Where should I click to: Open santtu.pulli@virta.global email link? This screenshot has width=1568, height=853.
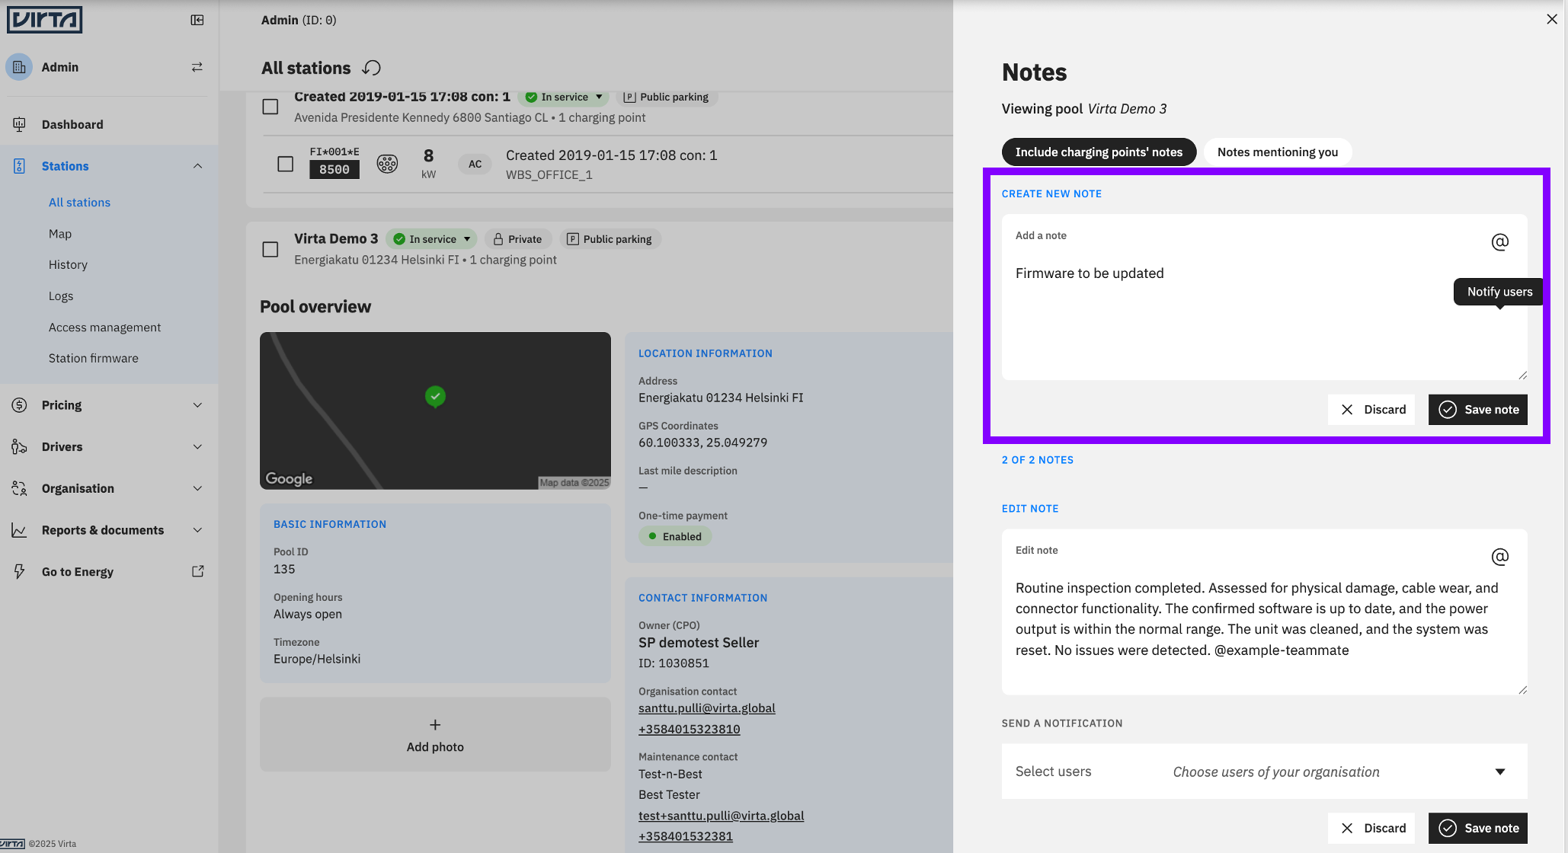pyautogui.click(x=707, y=708)
